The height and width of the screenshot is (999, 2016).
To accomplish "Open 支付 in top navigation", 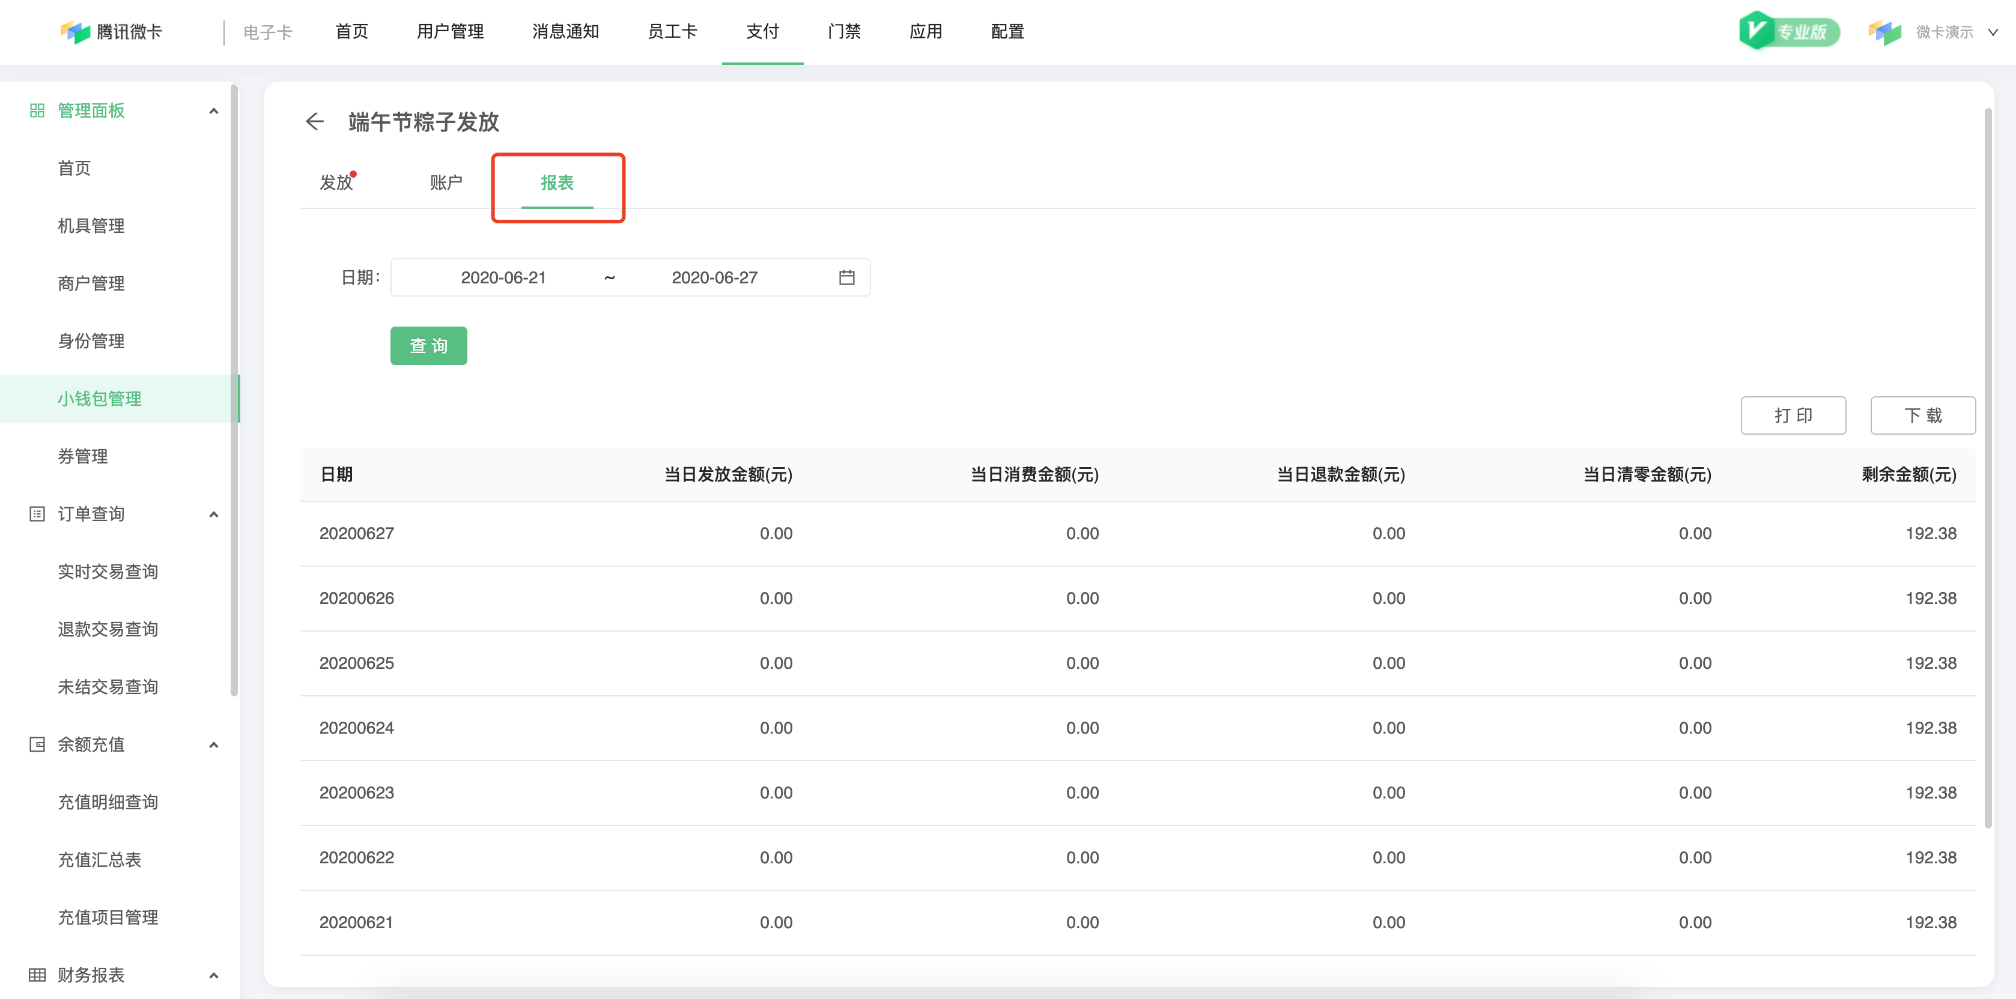I will coord(762,32).
